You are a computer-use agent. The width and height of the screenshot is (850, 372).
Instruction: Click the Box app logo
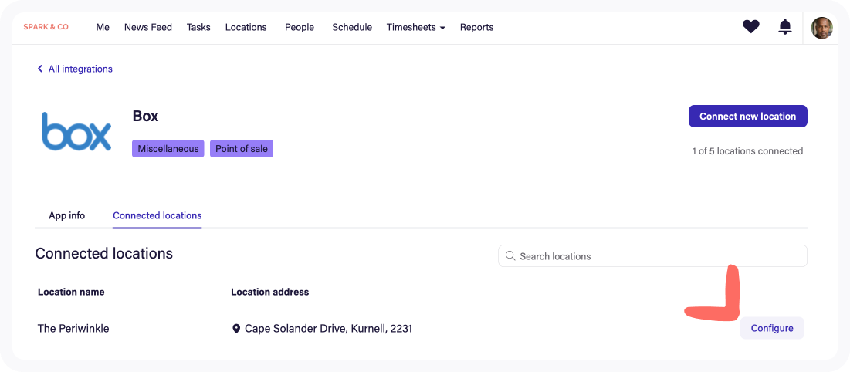click(x=76, y=131)
